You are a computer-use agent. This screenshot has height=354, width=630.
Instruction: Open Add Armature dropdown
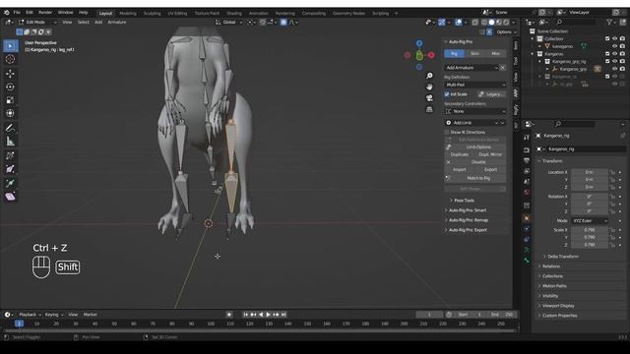coord(472,68)
